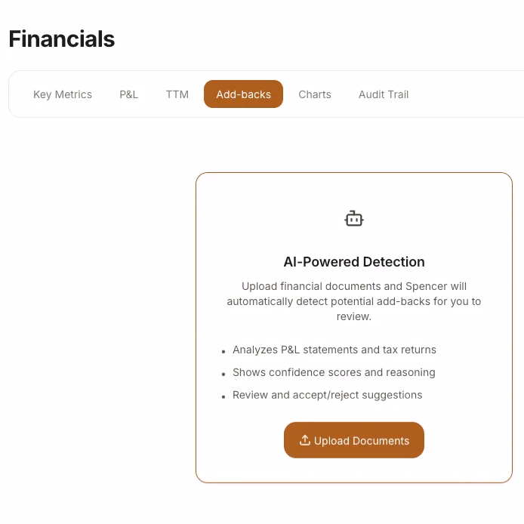Click "Review and accept/reject suggestions" text
The width and height of the screenshot is (524, 524).
(x=328, y=395)
